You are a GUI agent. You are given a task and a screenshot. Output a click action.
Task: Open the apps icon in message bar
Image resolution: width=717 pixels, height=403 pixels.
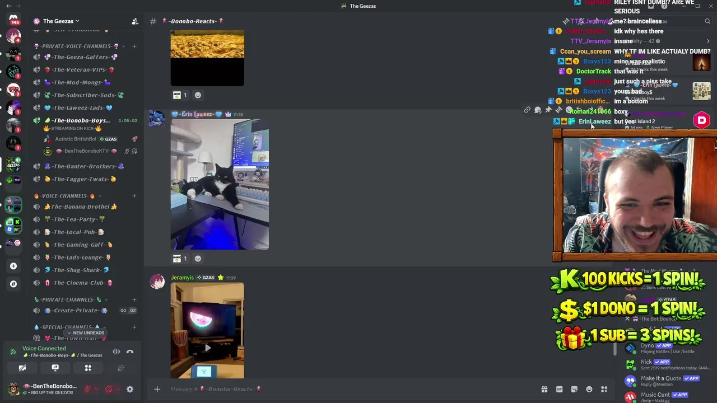604,389
